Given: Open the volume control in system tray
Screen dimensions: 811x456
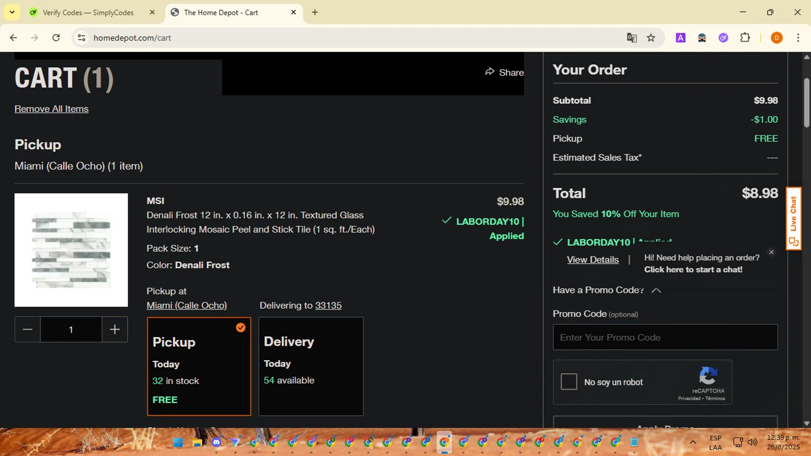Looking at the screenshot, I should 753,442.
